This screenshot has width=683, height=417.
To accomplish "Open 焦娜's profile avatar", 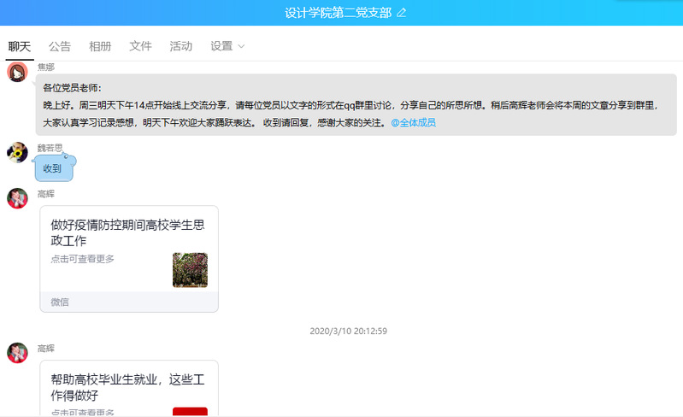I will point(17,72).
